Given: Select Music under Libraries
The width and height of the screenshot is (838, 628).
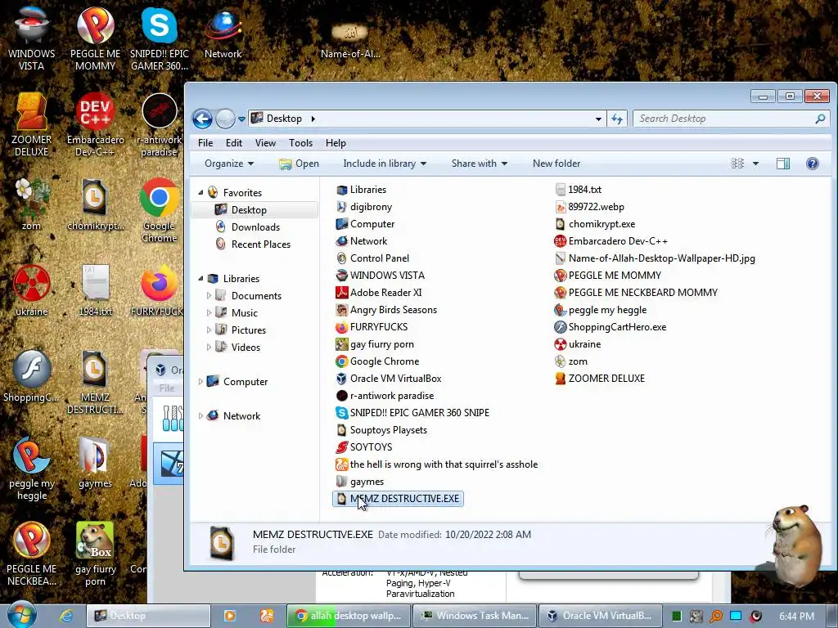Looking at the screenshot, I should coord(244,313).
